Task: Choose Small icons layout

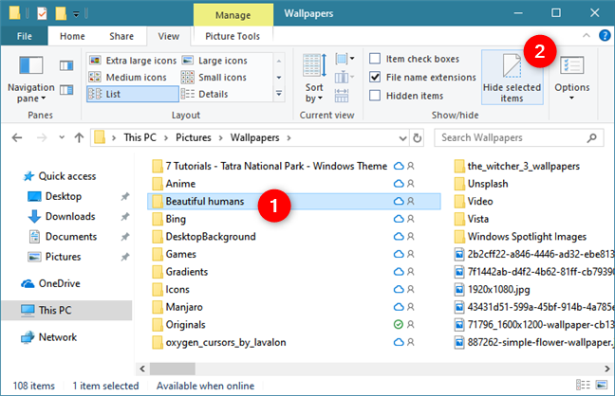Action: coord(214,77)
